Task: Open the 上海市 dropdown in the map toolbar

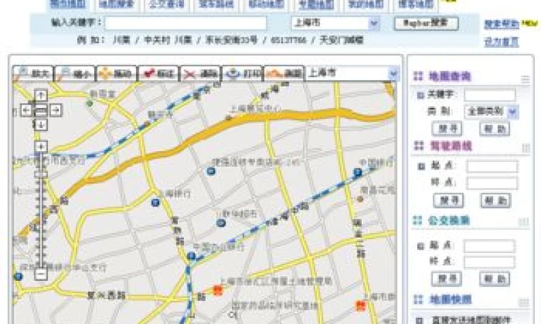Action: pos(394,74)
